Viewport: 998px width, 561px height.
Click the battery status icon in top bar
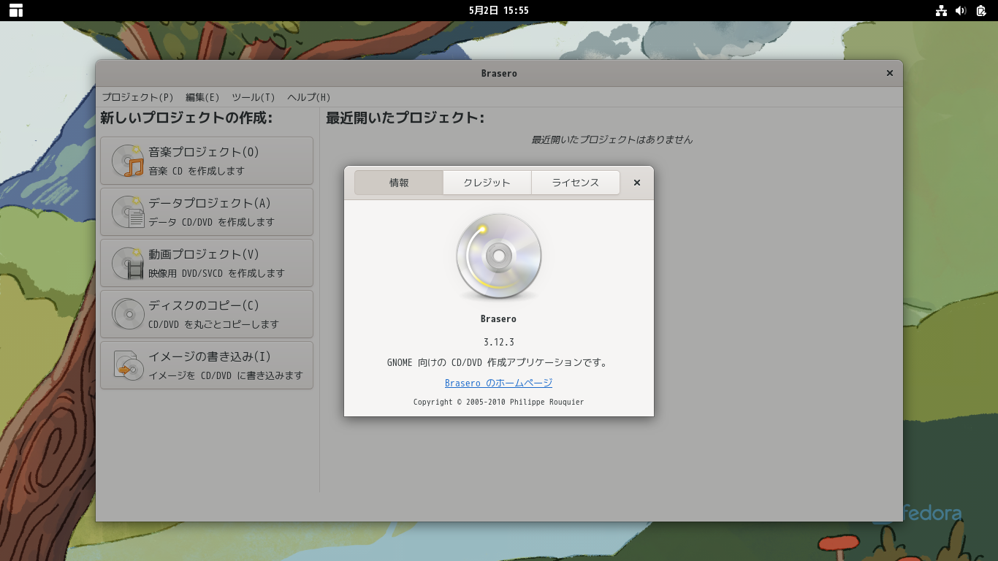[x=981, y=10]
